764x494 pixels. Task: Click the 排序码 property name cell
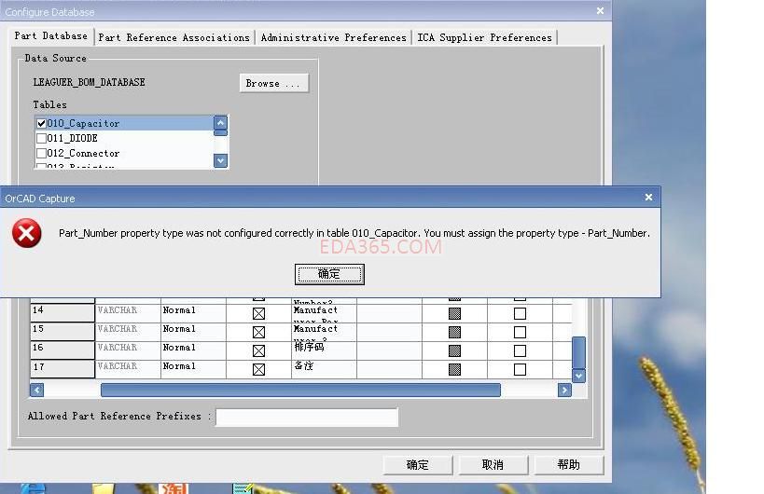324,350
